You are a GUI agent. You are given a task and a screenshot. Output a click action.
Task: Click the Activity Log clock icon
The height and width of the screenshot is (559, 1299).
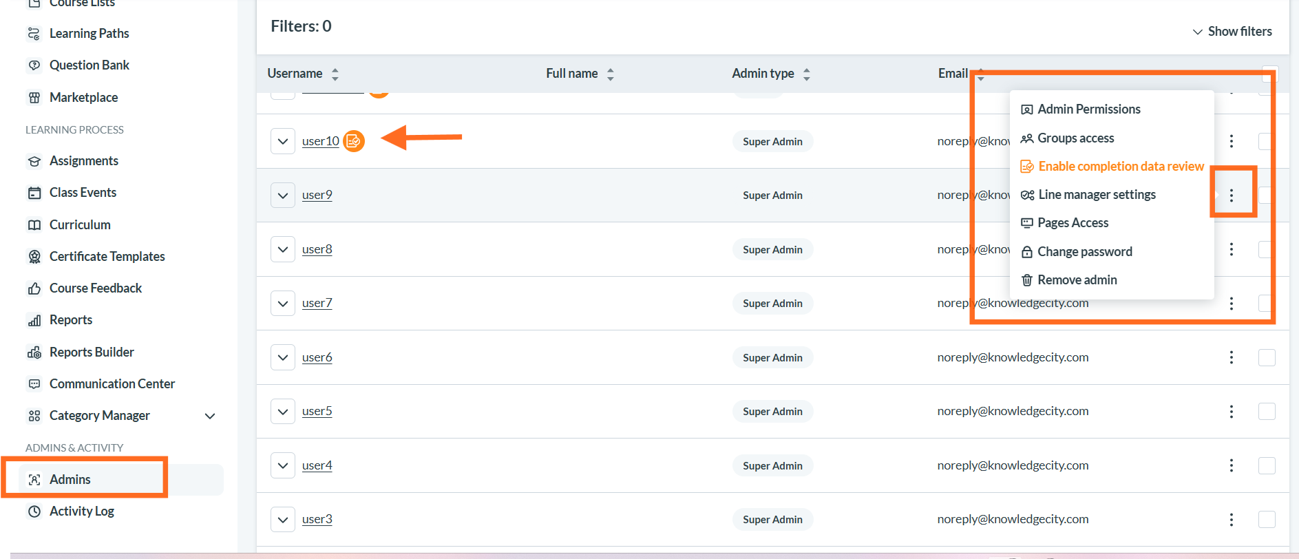34,511
